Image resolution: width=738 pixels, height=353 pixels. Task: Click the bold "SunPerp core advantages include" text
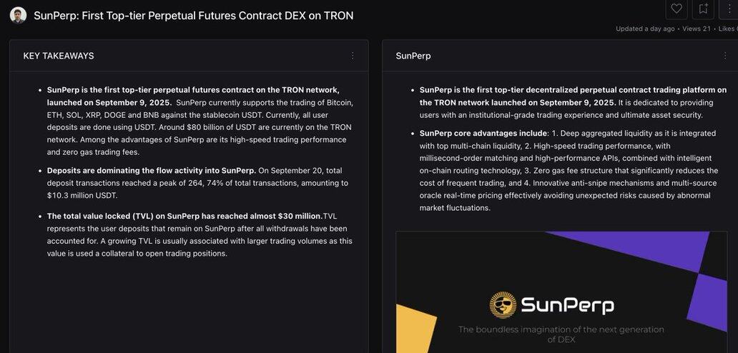[x=483, y=134]
